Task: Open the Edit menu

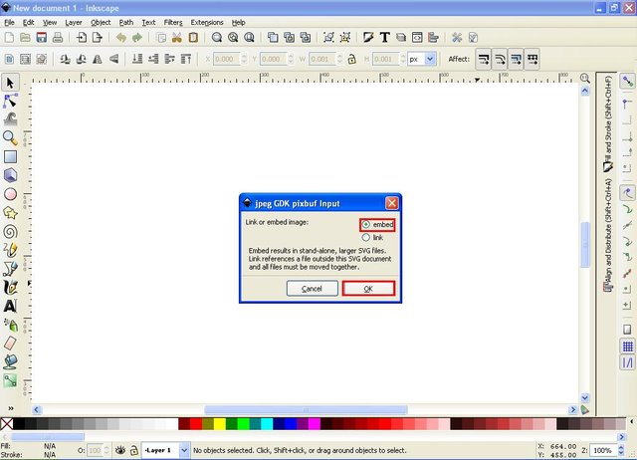Action: (29, 22)
